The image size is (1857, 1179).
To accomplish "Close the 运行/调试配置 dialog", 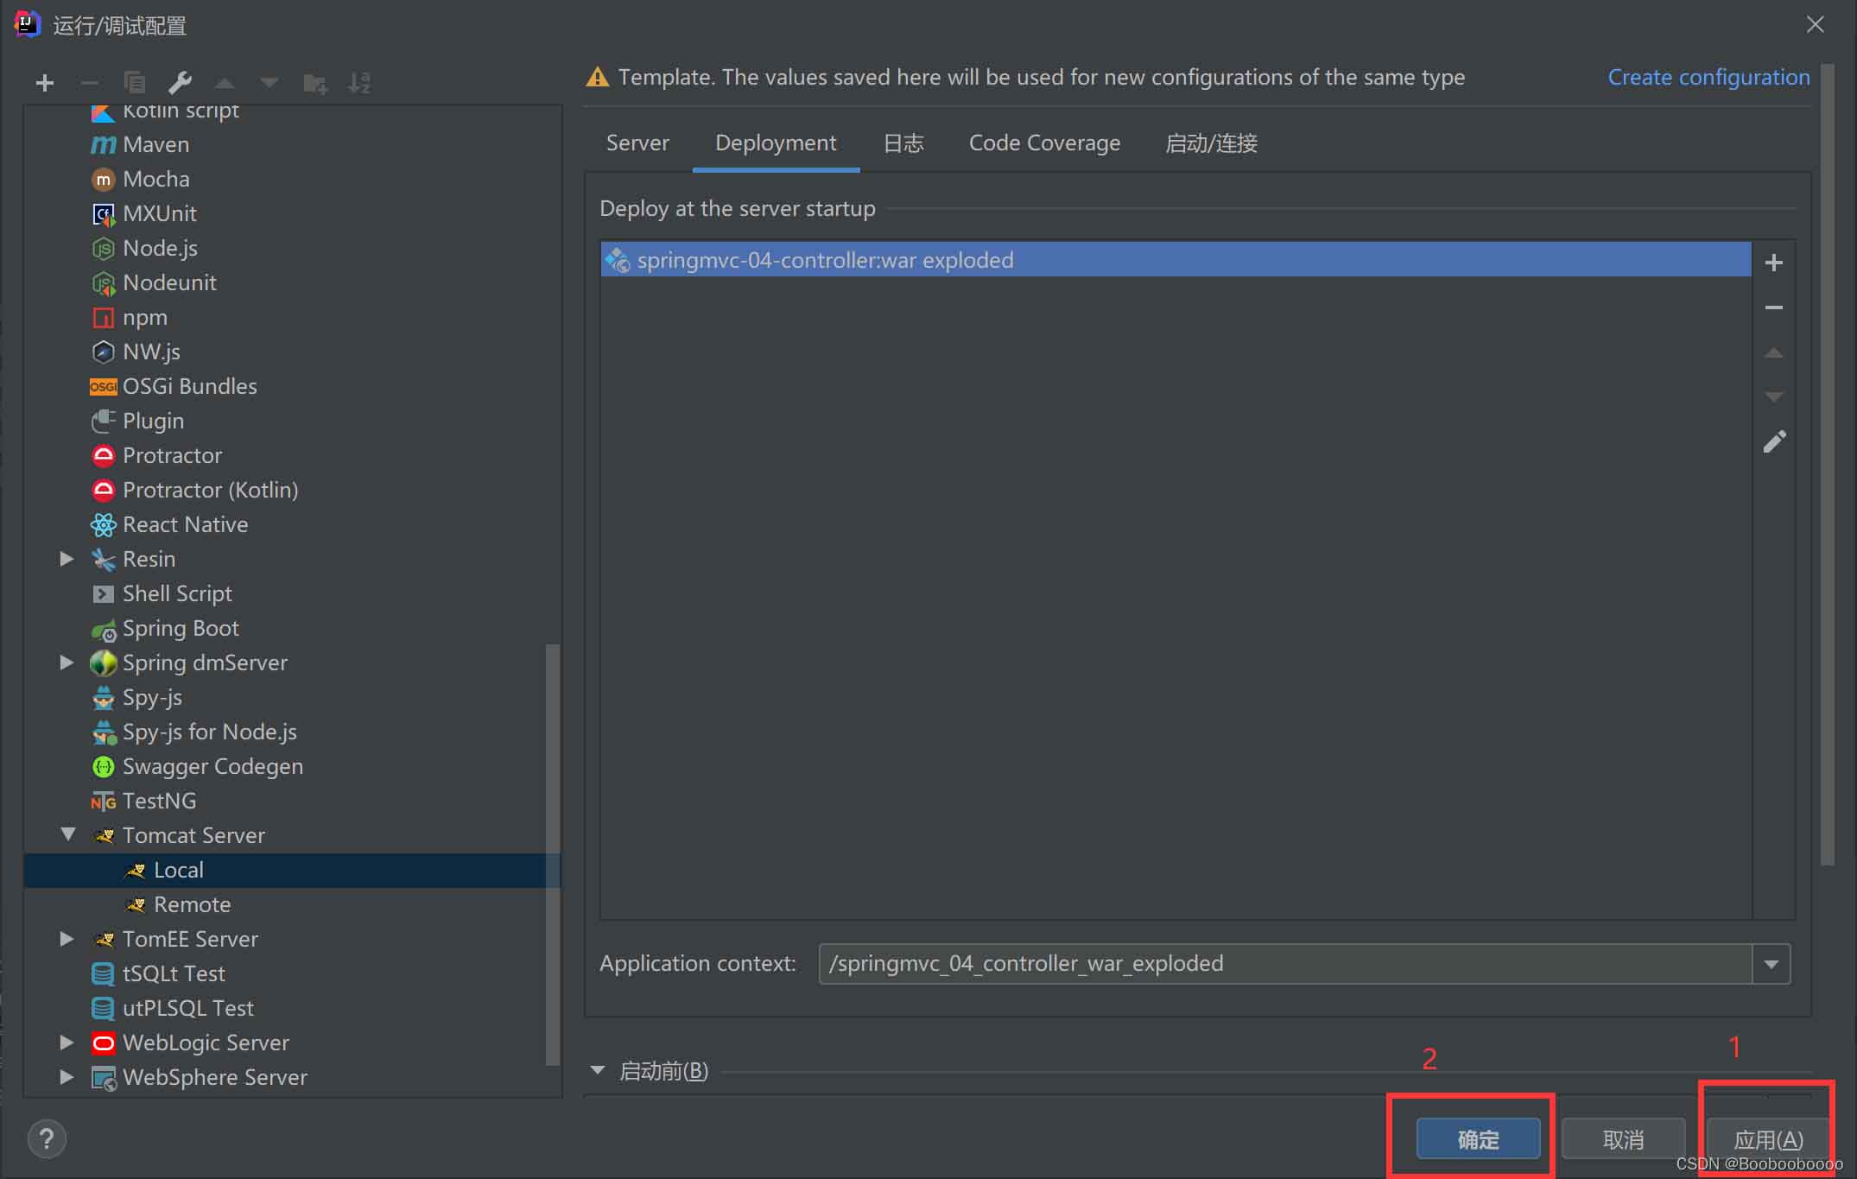I will point(1815,24).
